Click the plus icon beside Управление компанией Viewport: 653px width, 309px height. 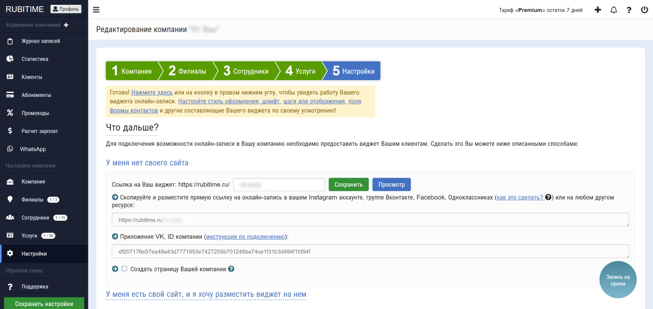click(66, 25)
